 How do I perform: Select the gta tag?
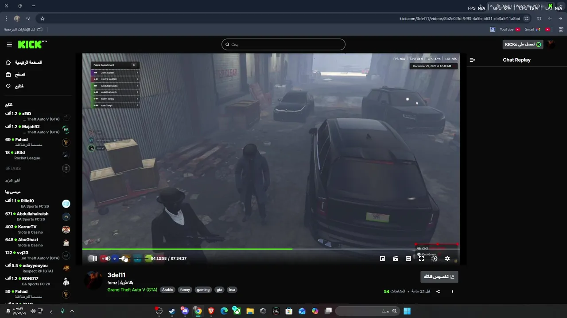(x=219, y=290)
